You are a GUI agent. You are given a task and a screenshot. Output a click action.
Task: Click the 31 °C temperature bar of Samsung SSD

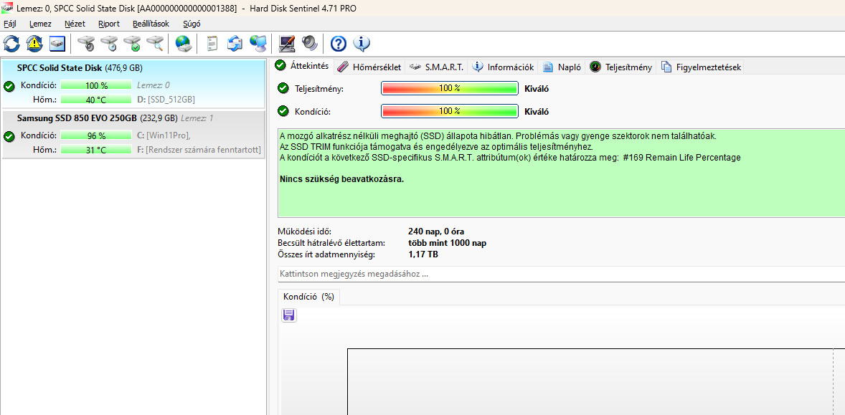[96, 150]
